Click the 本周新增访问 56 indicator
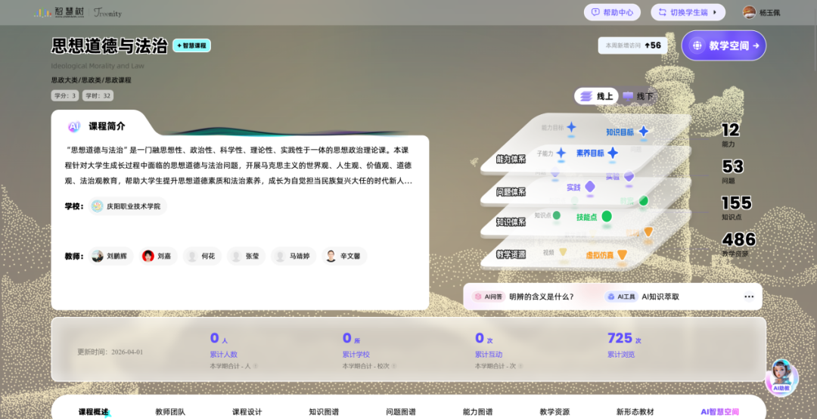817x419 pixels. [632, 45]
